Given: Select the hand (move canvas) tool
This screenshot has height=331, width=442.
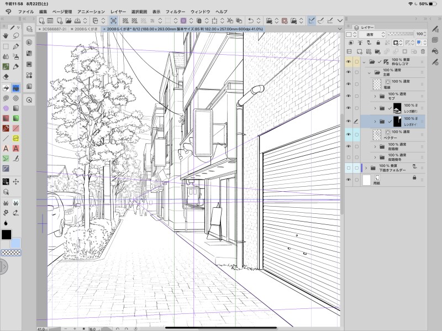Looking at the screenshot, I should 6,36.
